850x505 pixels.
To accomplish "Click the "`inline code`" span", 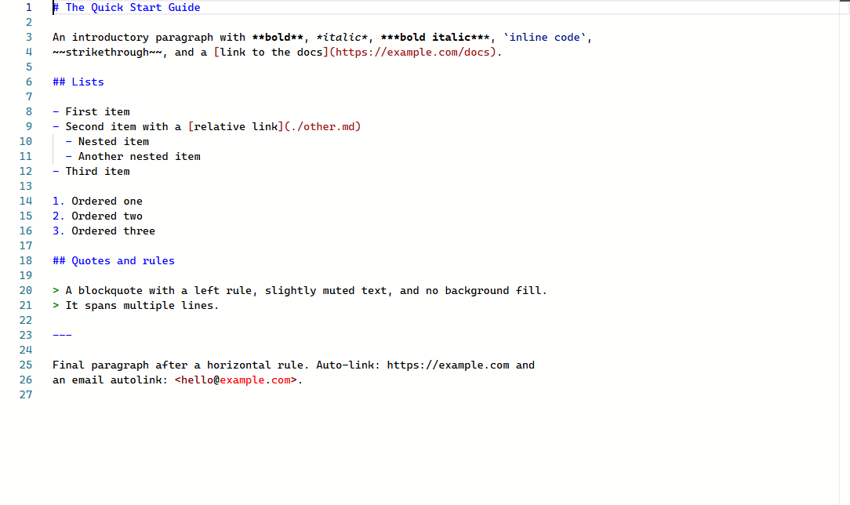I will [x=545, y=38].
